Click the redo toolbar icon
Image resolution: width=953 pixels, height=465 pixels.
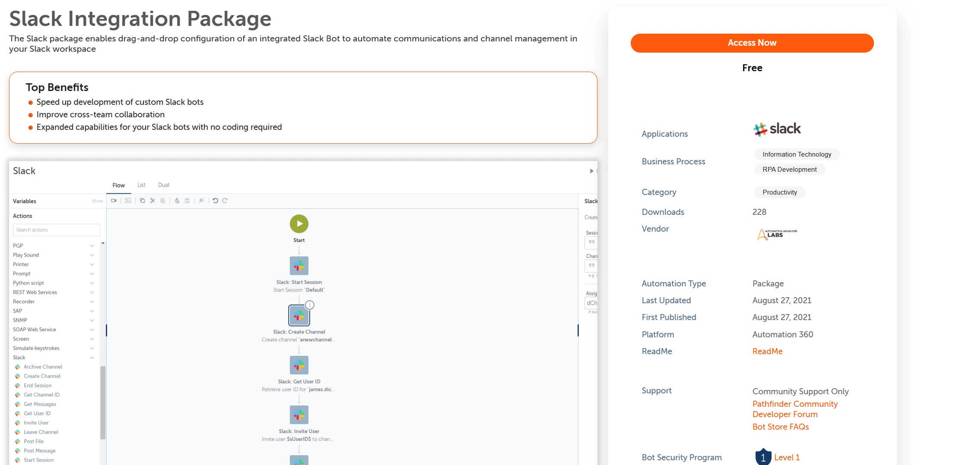pos(225,201)
